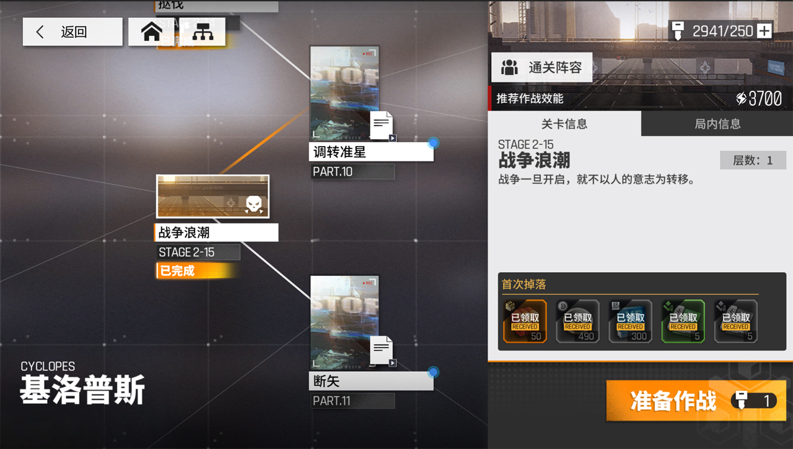This screenshot has width=793, height=449.
Task: View the orange first-drop reward with 50
Action: coord(525,322)
